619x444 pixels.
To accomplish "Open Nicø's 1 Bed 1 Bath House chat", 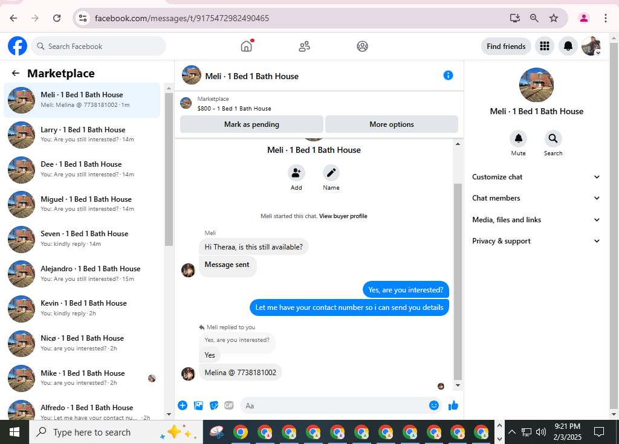I will point(82,343).
